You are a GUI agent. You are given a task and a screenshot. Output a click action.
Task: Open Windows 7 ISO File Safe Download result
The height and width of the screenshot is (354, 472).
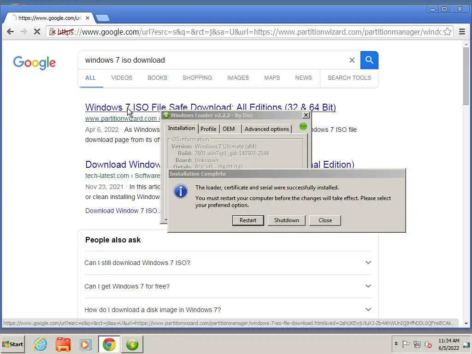coord(210,107)
